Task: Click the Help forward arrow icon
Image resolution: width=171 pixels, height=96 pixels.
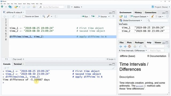Action: pyautogui.click(x=125, y=46)
